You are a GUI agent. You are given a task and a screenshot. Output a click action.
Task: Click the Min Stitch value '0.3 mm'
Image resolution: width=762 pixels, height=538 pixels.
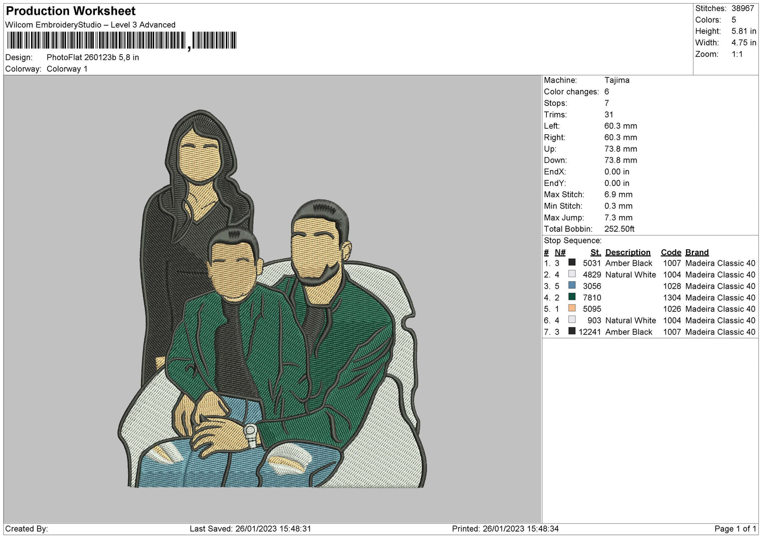point(619,206)
